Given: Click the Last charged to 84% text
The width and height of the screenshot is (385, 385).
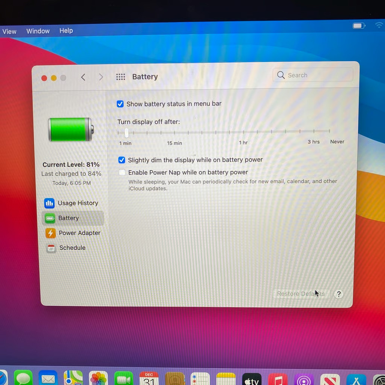Looking at the screenshot, I should click(x=71, y=174).
